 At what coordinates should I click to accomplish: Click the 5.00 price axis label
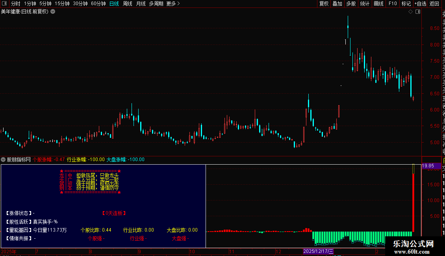click(x=434, y=143)
